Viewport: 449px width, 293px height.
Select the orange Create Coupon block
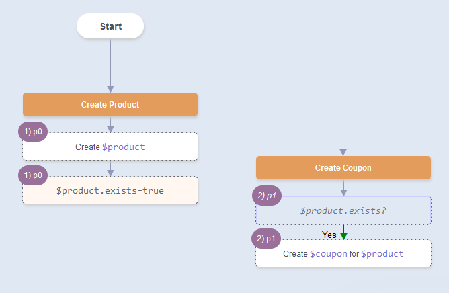click(x=343, y=168)
